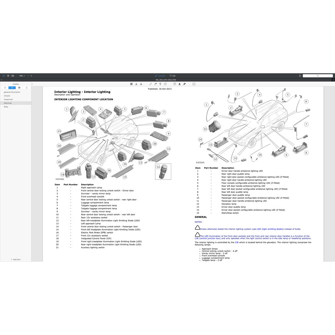
Task: Zoom out using the minus button
Action: tap(28, 76)
